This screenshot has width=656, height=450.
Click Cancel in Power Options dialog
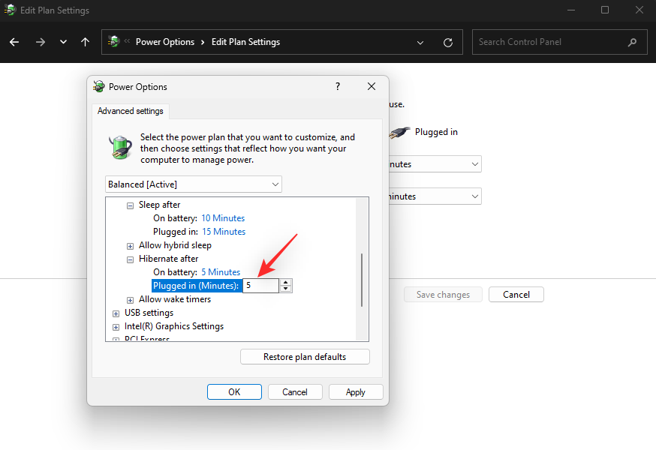pyautogui.click(x=295, y=391)
